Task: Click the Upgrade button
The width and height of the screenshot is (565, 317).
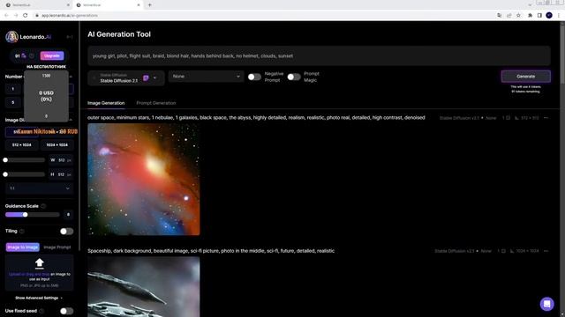Action: [52, 55]
